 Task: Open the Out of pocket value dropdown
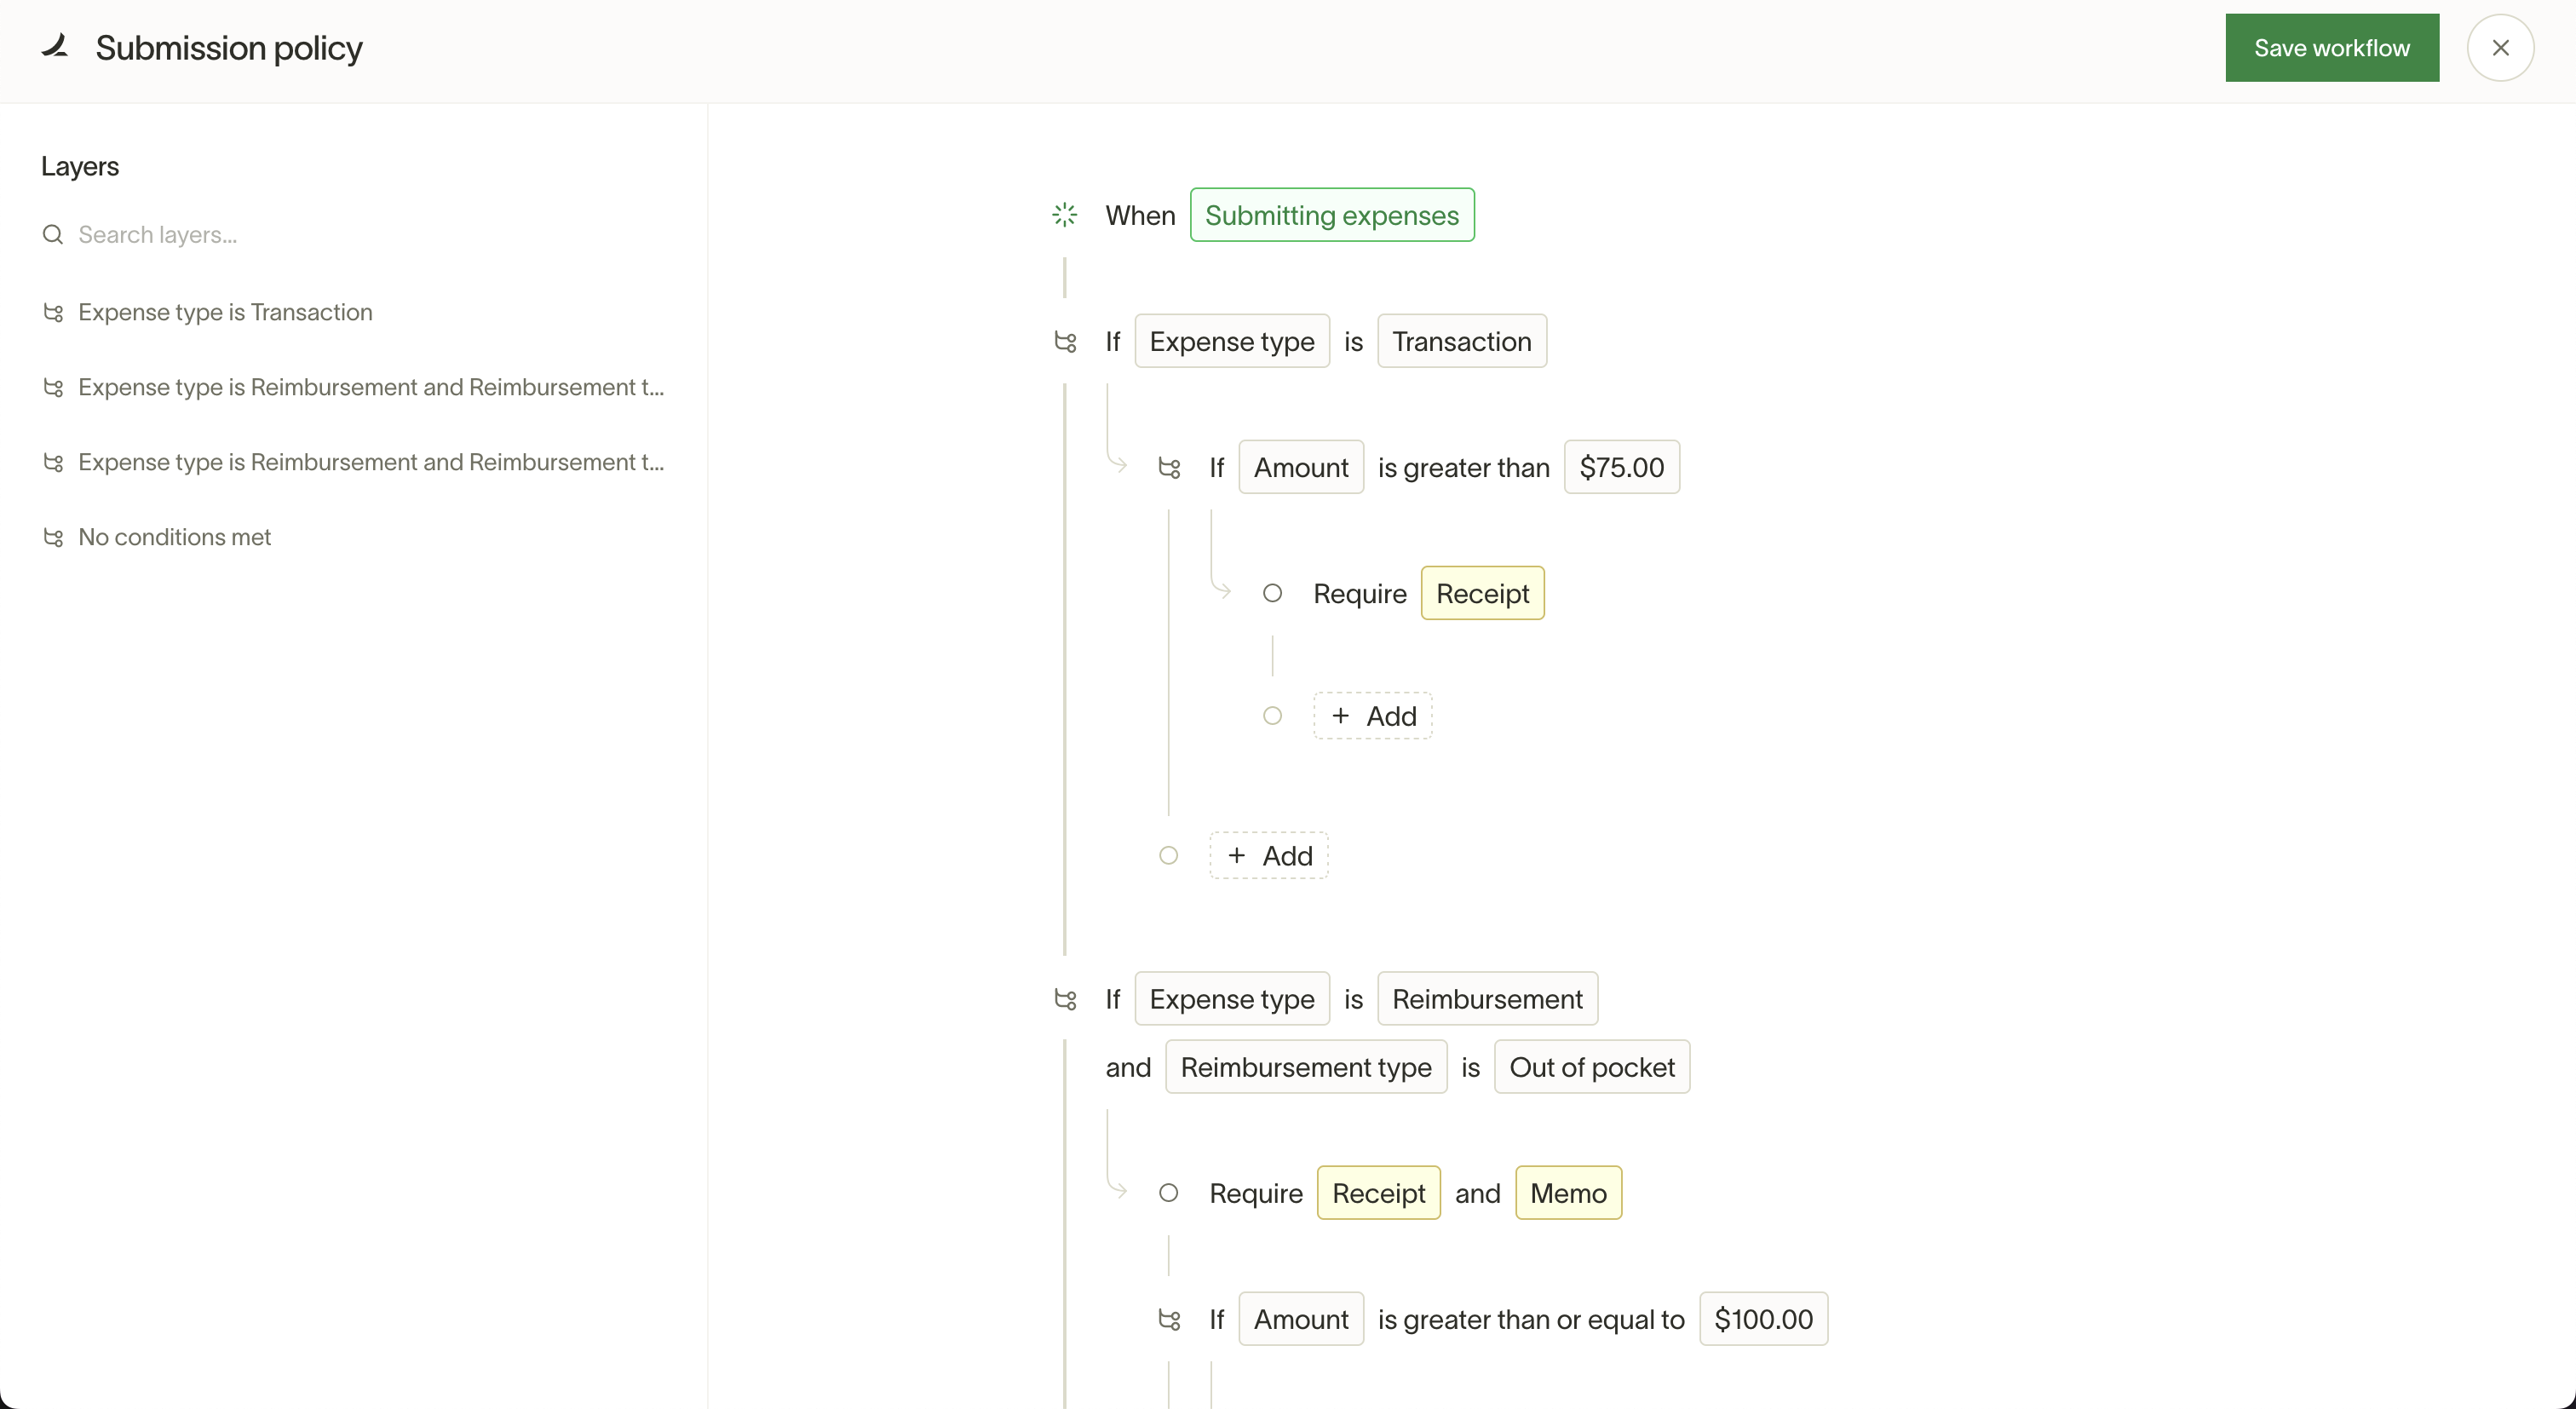point(1591,1067)
